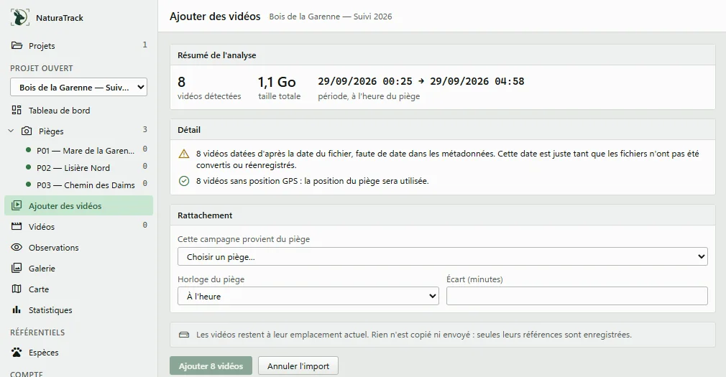Click the end date 29/09/2026 04:58

pyautogui.click(x=477, y=81)
